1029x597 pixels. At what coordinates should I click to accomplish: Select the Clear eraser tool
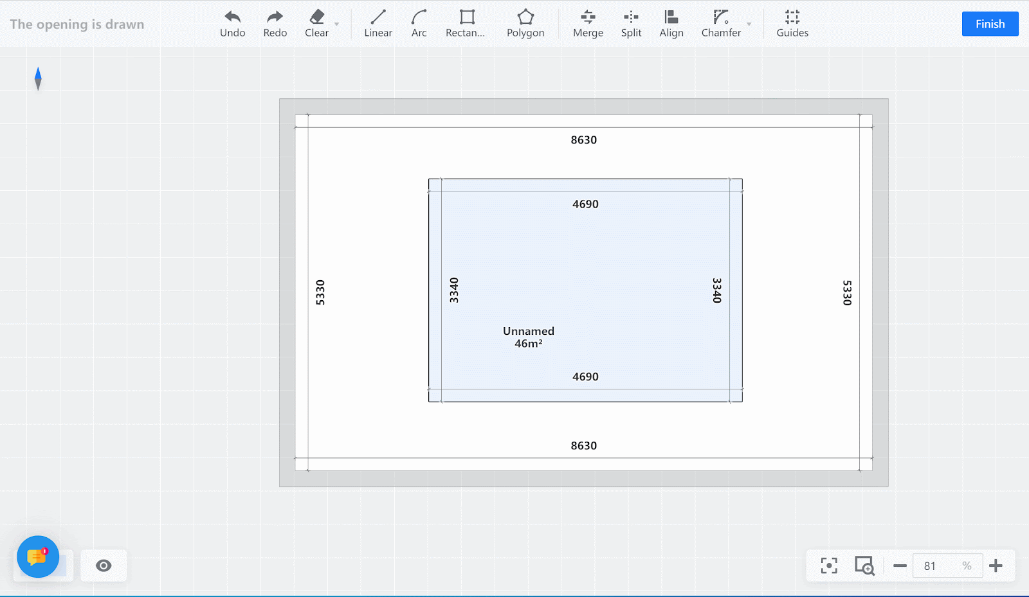click(316, 17)
